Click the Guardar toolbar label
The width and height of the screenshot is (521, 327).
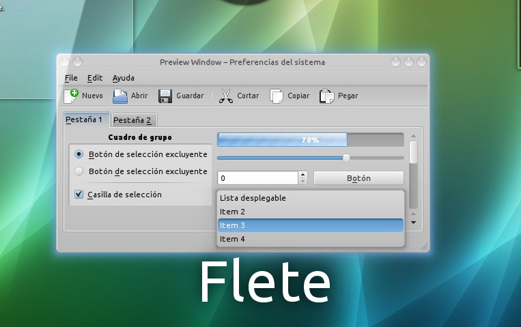190,96
